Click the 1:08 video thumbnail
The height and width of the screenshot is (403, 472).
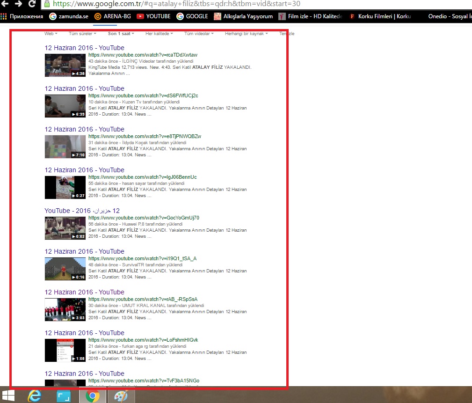tap(65, 350)
